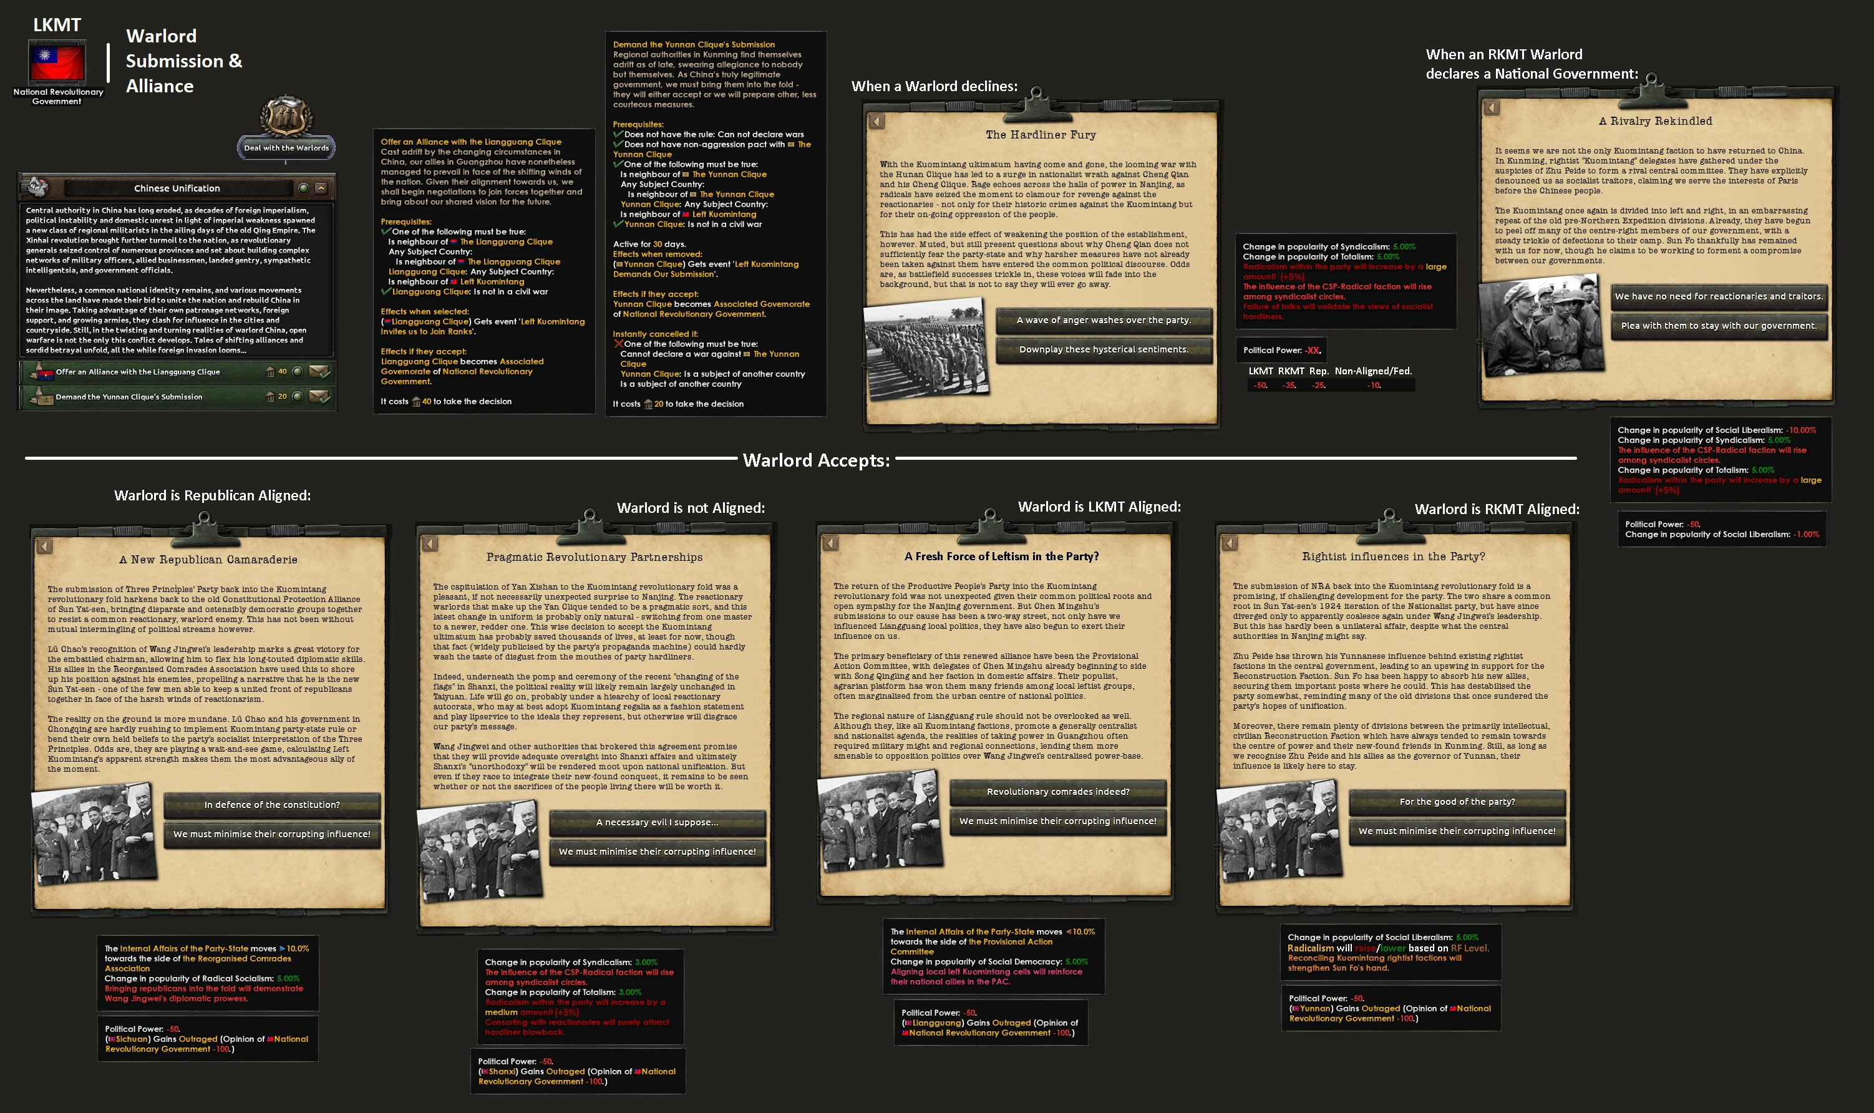Screen dimensions: 1874x1113
Task: Toggle the green light on the Yunnan submission decision
Action: click(297, 397)
